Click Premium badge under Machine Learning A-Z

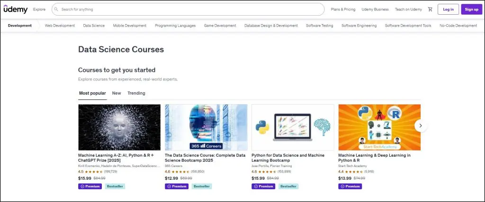click(90, 186)
